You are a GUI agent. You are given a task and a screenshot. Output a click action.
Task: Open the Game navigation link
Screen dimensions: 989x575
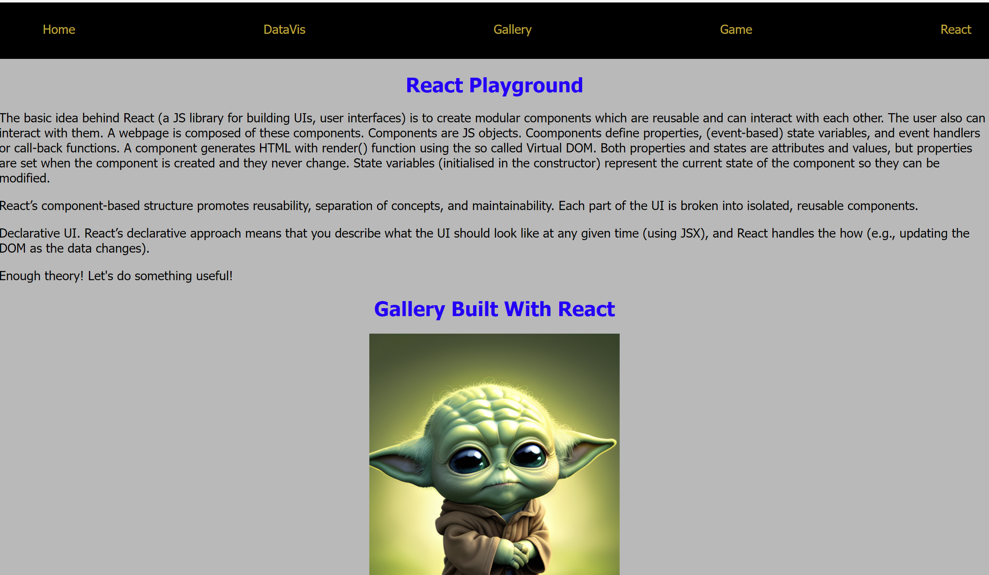click(736, 30)
